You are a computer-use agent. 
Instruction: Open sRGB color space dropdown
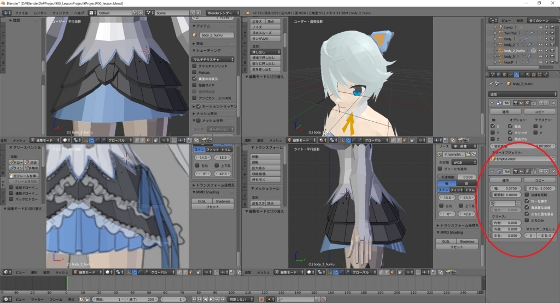coord(464,162)
